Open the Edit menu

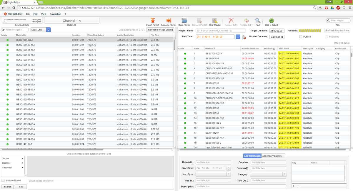(x=36, y=14)
